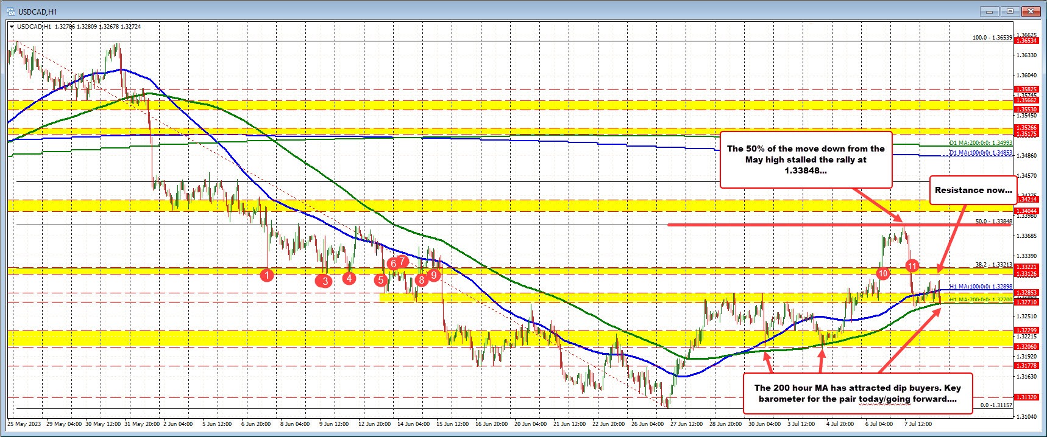Select the 1.32853 red price label
Viewport: 1047px width, 437px height.
(1026, 293)
